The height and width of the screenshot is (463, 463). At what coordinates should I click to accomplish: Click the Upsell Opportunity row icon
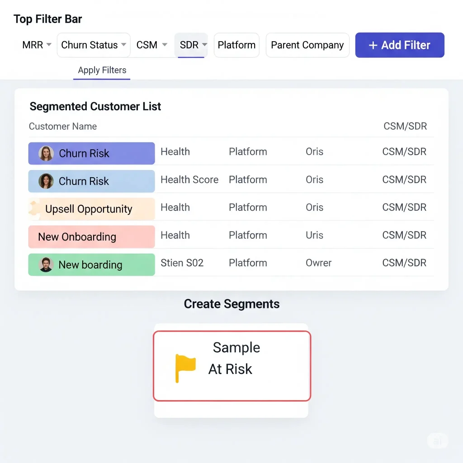(34, 208)
